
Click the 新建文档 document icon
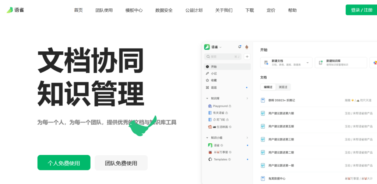pos(266,63)
